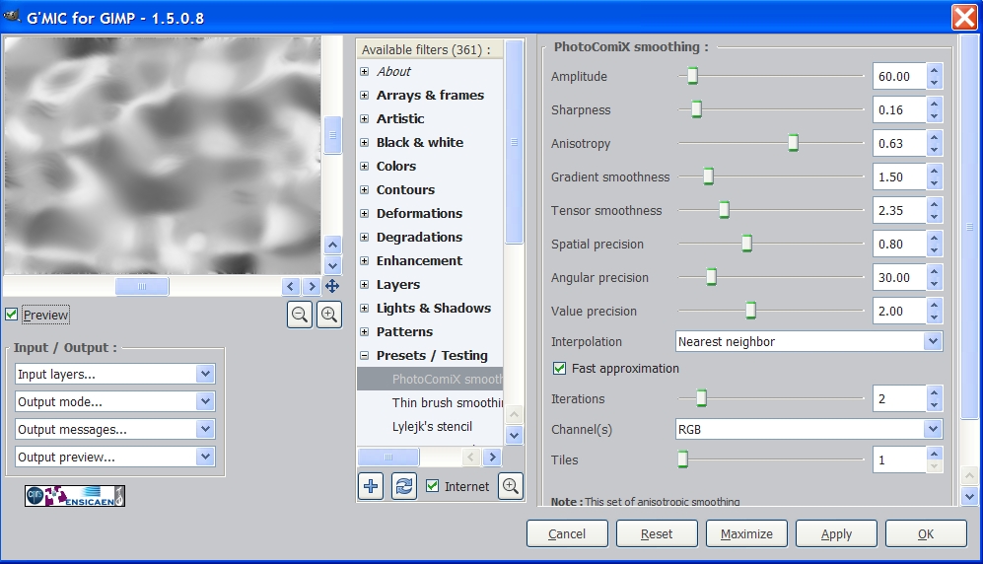This screenshot has height=564, width=983.
Task: Select the Contours filter category
Action: pyautogui.click(x=405, y=190)
